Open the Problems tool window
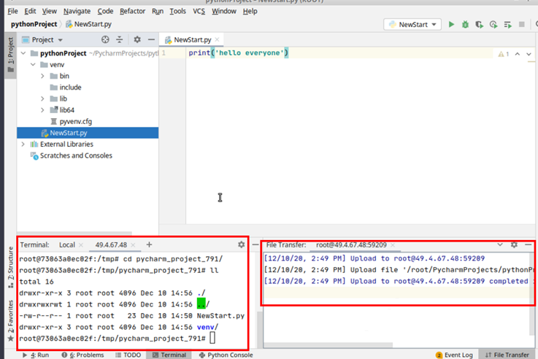 tap(82, 355)
